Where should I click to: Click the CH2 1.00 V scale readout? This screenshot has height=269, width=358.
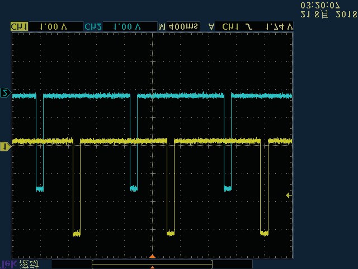[x=127, y=26]
